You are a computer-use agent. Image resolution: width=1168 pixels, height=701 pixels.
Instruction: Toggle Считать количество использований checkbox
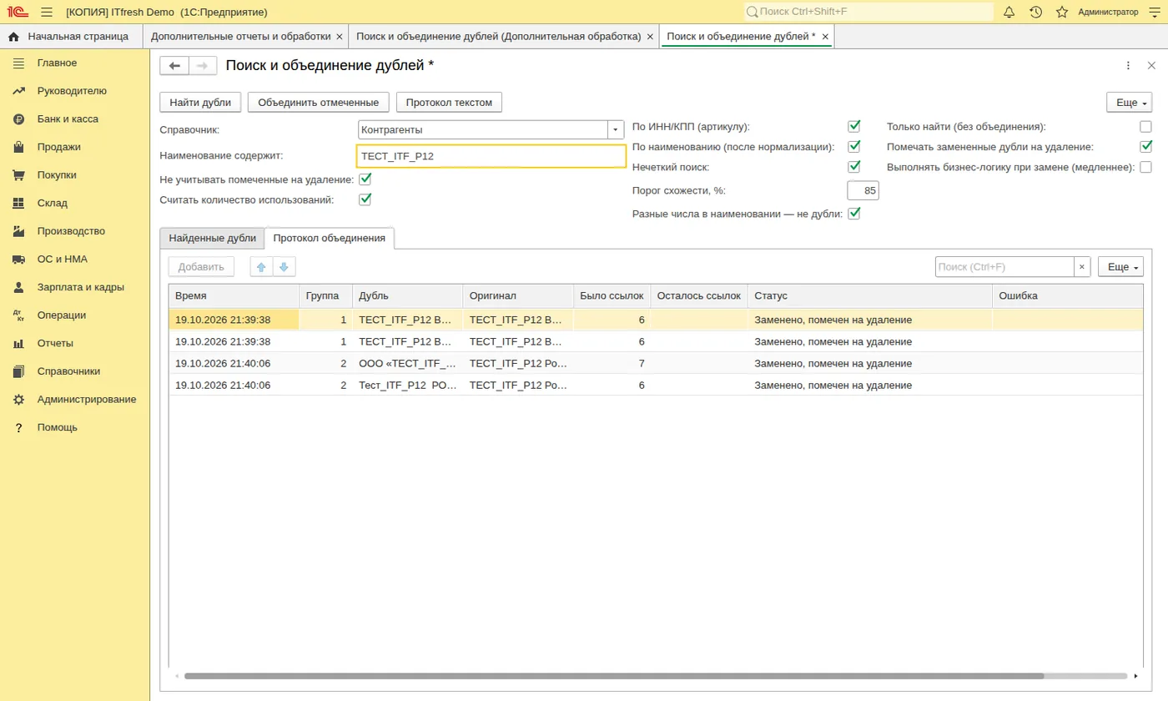click(365, 199)
